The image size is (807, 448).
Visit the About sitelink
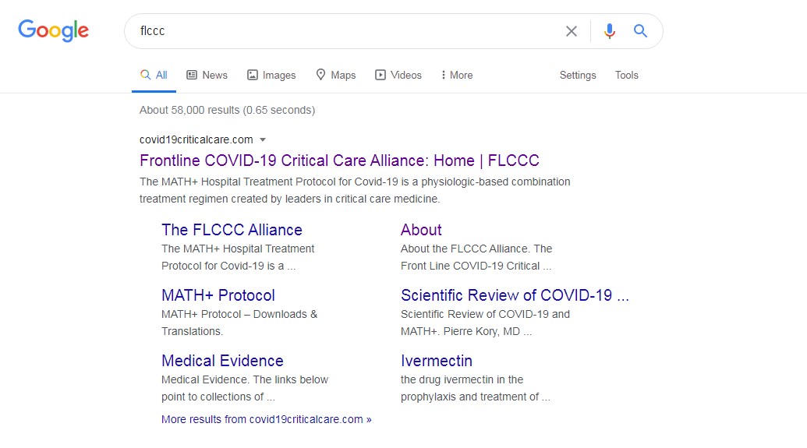click(421, 230)
